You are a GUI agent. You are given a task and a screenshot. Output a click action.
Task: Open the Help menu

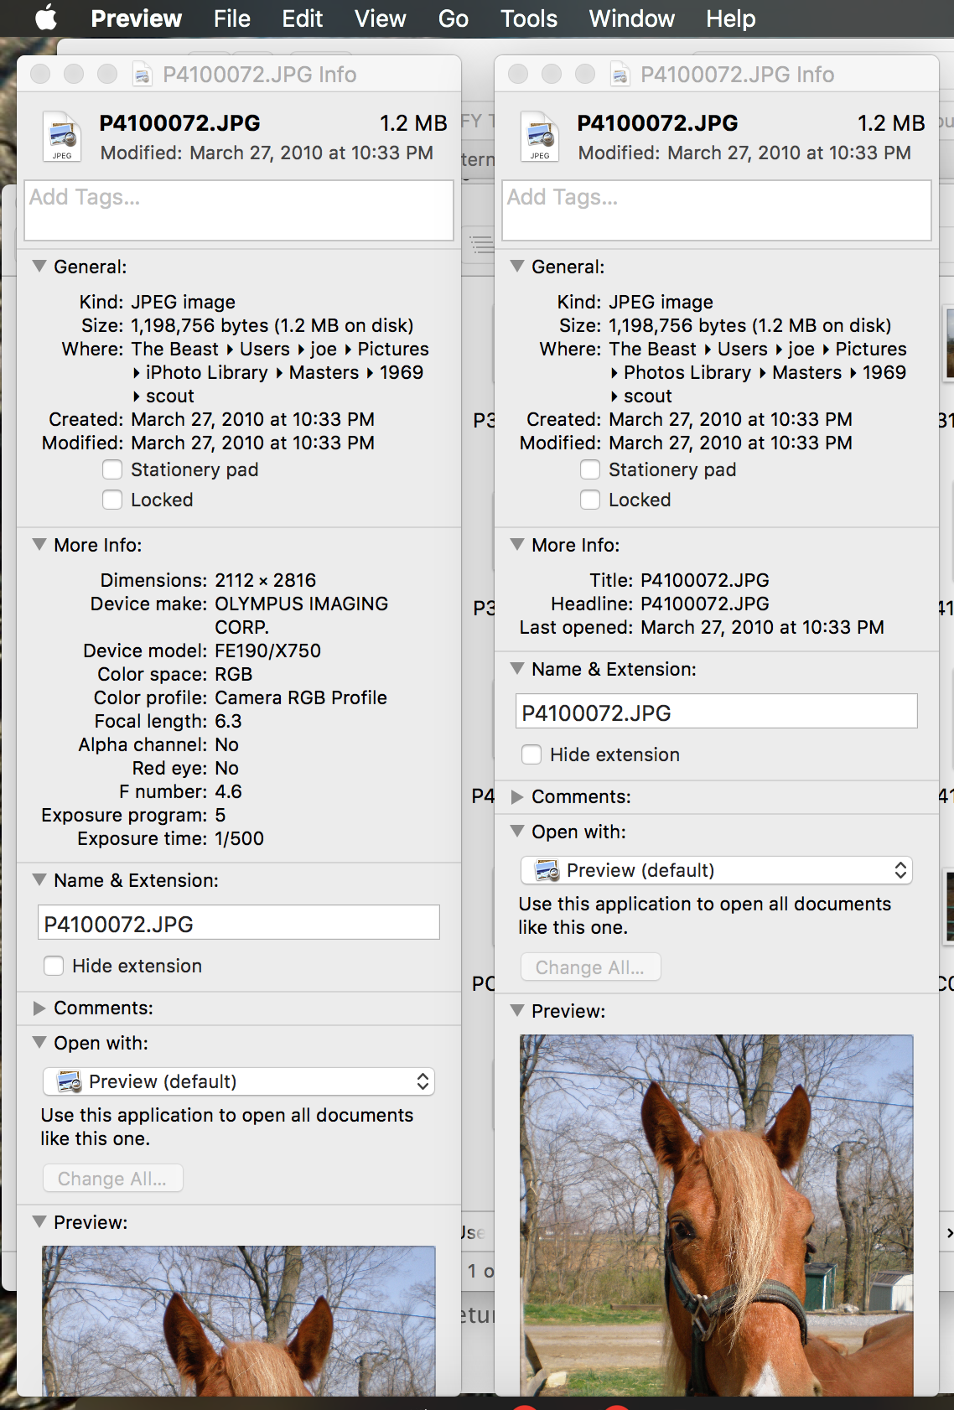pyautogui.click(x=730, y=18)
